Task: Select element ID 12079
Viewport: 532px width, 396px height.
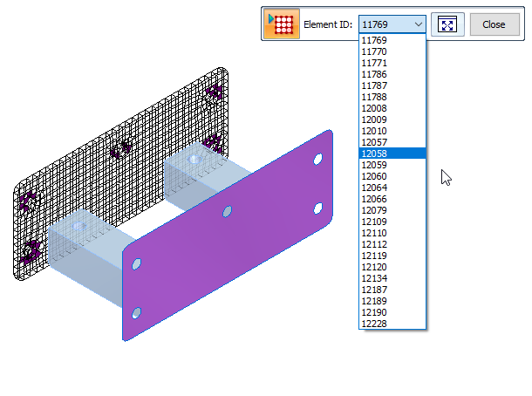Action: 392,210
